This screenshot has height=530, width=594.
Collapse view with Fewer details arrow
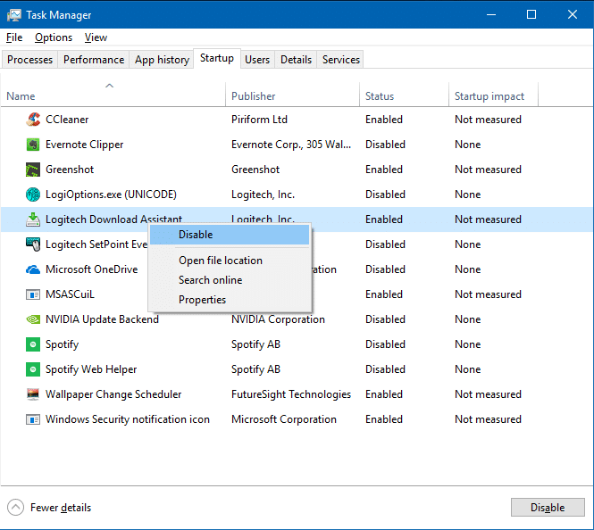click(x=15, y=508)
